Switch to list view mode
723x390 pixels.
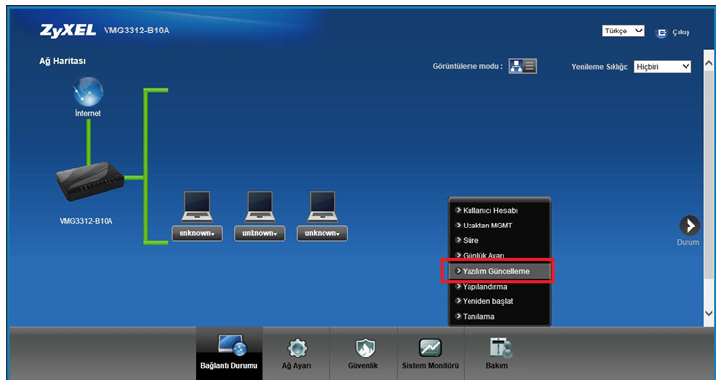[x=530, y=66]
